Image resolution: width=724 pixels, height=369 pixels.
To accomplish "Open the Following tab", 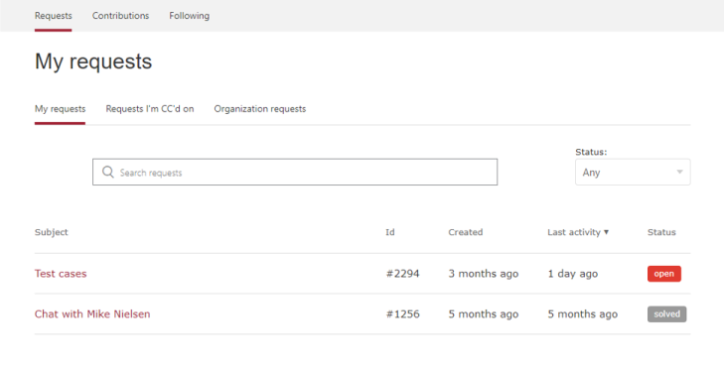I will (x=190, y=16).
